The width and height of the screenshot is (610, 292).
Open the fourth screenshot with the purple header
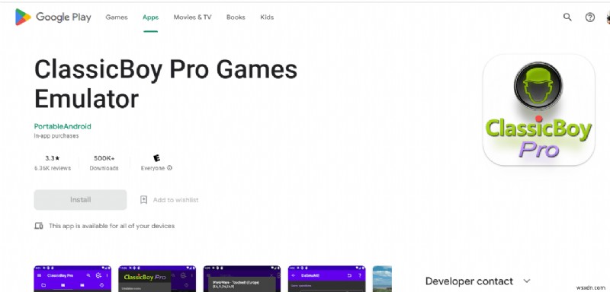coord(327,278)
